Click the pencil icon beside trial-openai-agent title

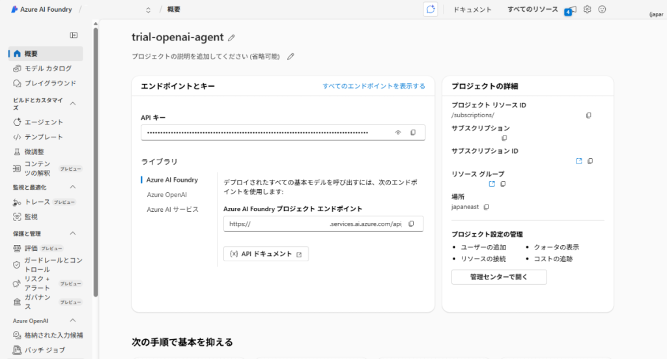click(x=232, y=38)
